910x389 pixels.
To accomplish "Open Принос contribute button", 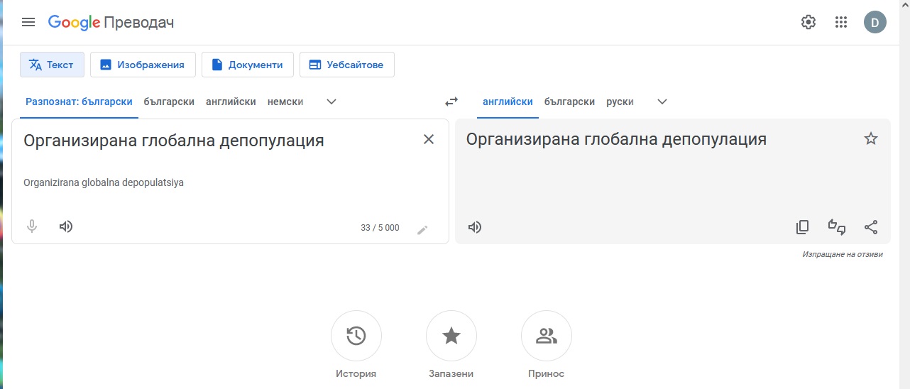I will (x=547, y=336).
